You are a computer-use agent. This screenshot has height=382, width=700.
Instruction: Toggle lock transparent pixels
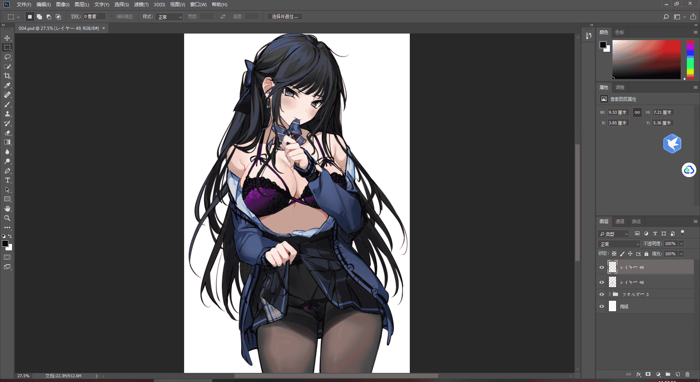(614, 254)
